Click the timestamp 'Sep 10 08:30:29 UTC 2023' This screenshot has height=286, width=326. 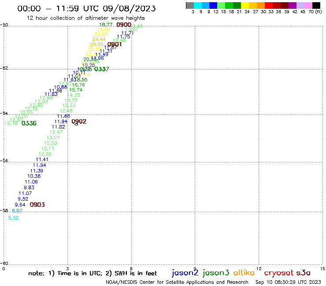tap(288, 282)
